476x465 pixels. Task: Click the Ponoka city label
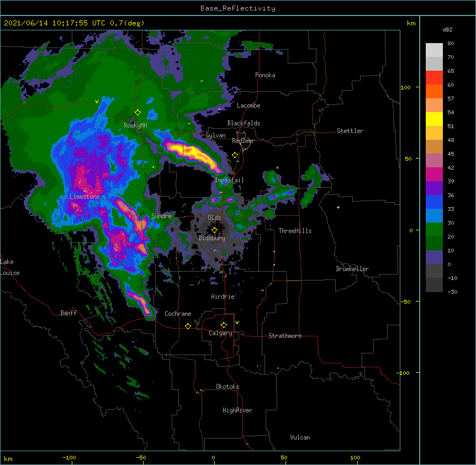pyautogui.click(x=265, y=75)
